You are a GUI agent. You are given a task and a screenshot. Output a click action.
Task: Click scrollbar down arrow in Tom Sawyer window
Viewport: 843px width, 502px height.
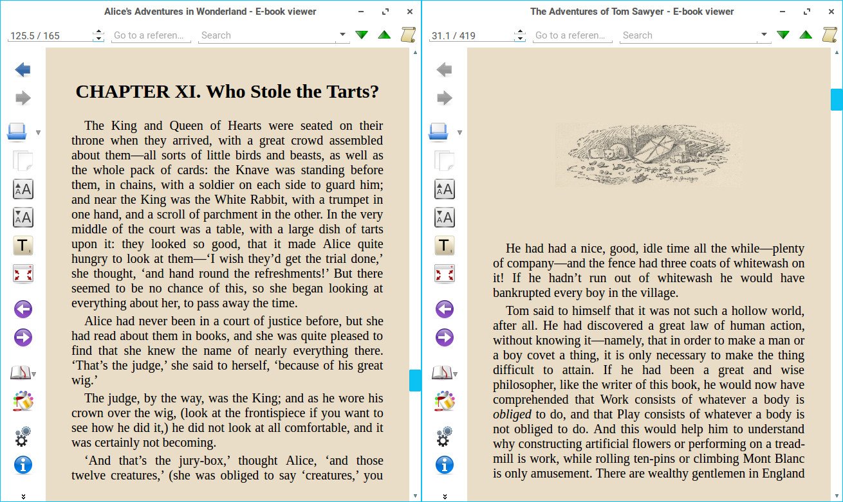click(x=837, y=496)
